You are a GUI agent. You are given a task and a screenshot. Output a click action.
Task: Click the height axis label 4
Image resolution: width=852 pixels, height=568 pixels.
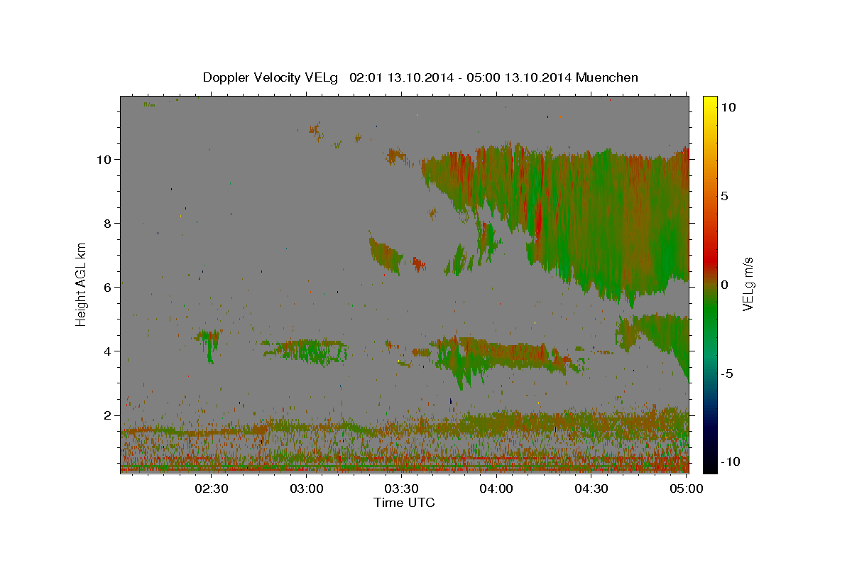(x=107, y=351)
